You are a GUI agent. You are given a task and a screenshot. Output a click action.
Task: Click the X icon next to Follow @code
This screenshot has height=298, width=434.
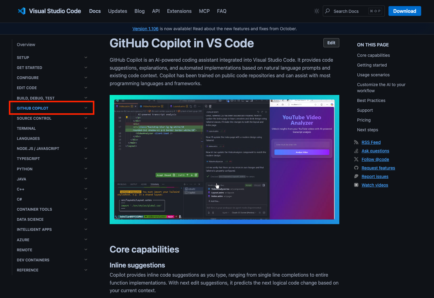click(356, 159)
